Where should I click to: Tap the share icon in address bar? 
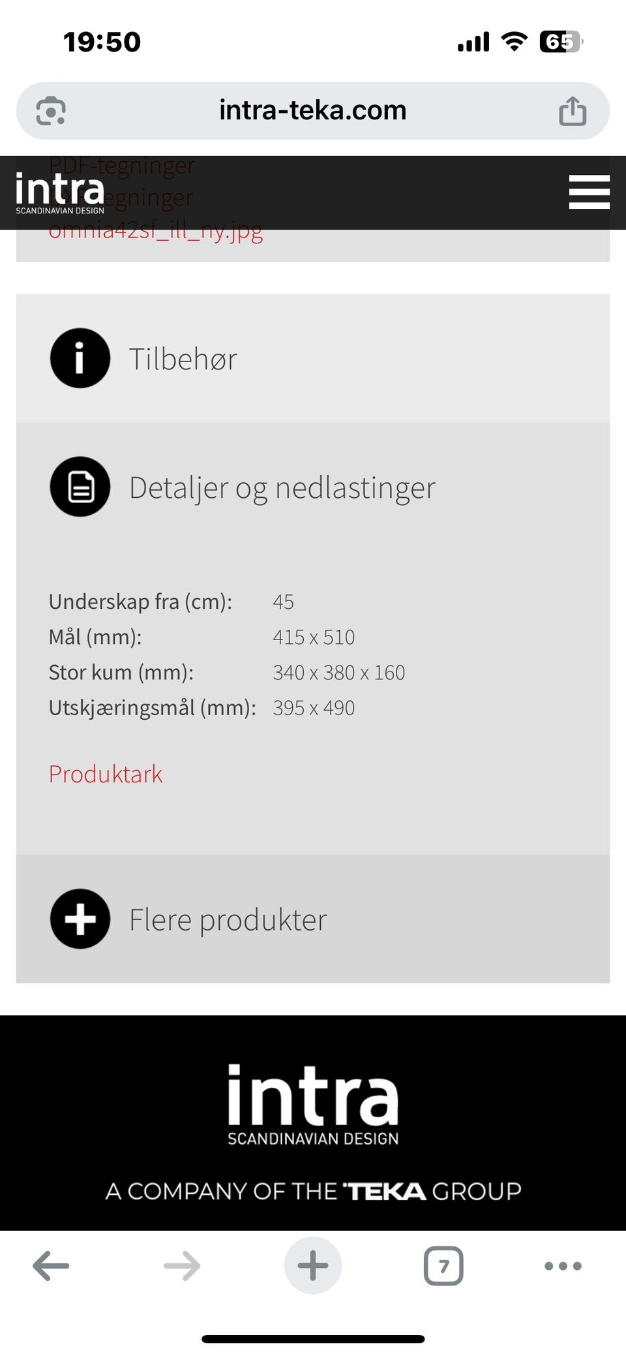point(573,111)
